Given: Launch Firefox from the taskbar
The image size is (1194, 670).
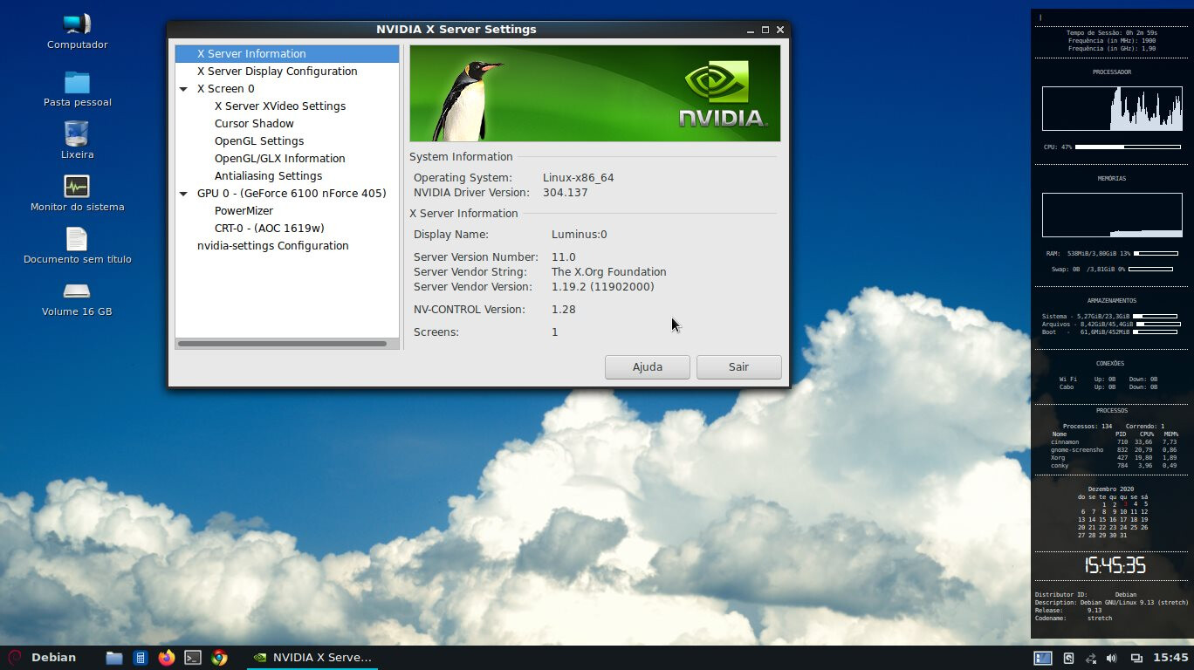Looking at the screenshot, I should click(x=167, y=658).
